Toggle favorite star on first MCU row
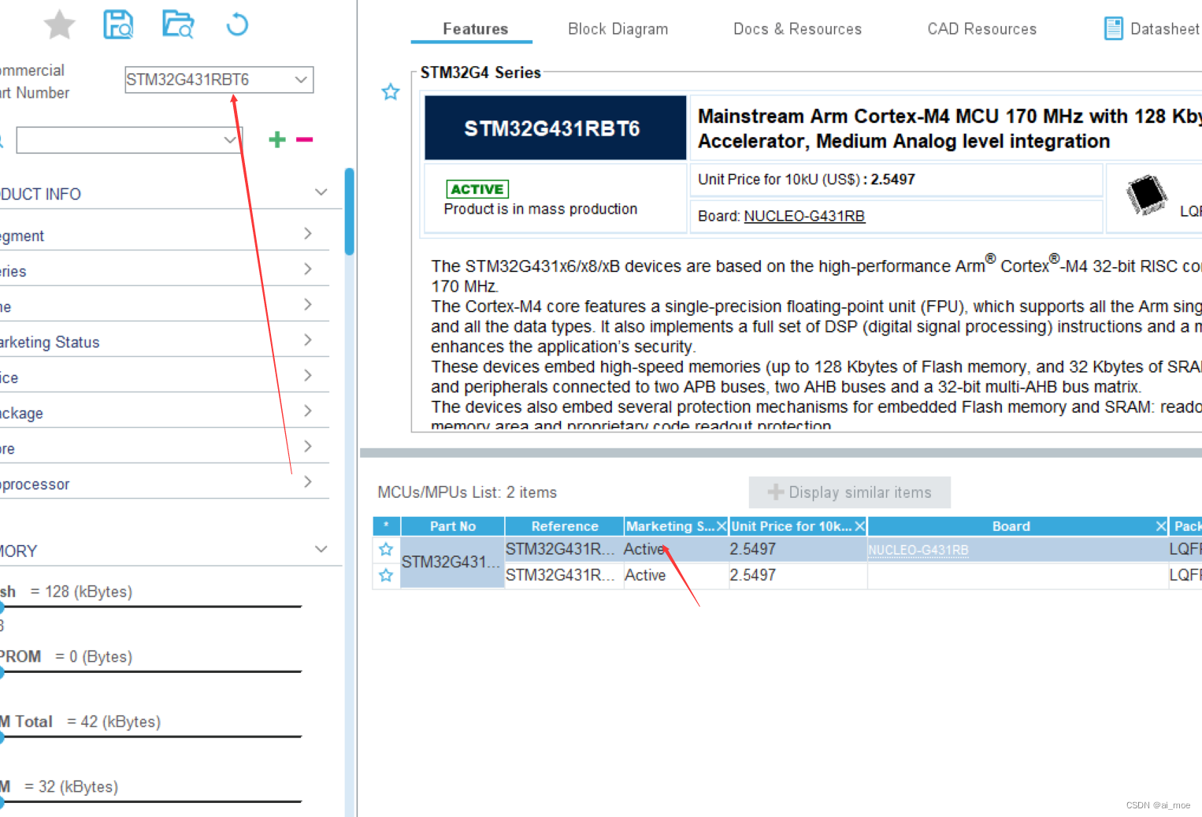The image size is (1202, 817). (386, 549)
